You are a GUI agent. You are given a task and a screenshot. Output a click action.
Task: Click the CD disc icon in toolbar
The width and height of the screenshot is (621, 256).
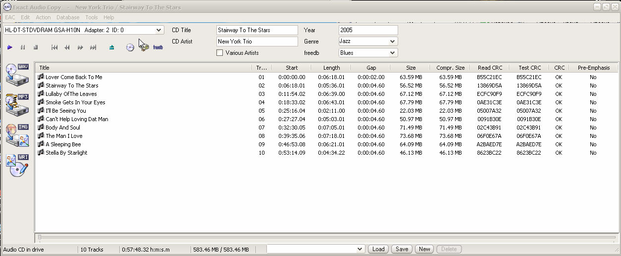[130, 47]
